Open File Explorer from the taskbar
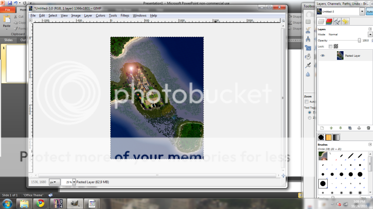 coord(24,203)
